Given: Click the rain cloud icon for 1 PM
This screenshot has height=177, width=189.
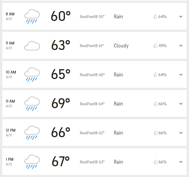Looking at the screenshot, I should [x=32, y=162].
